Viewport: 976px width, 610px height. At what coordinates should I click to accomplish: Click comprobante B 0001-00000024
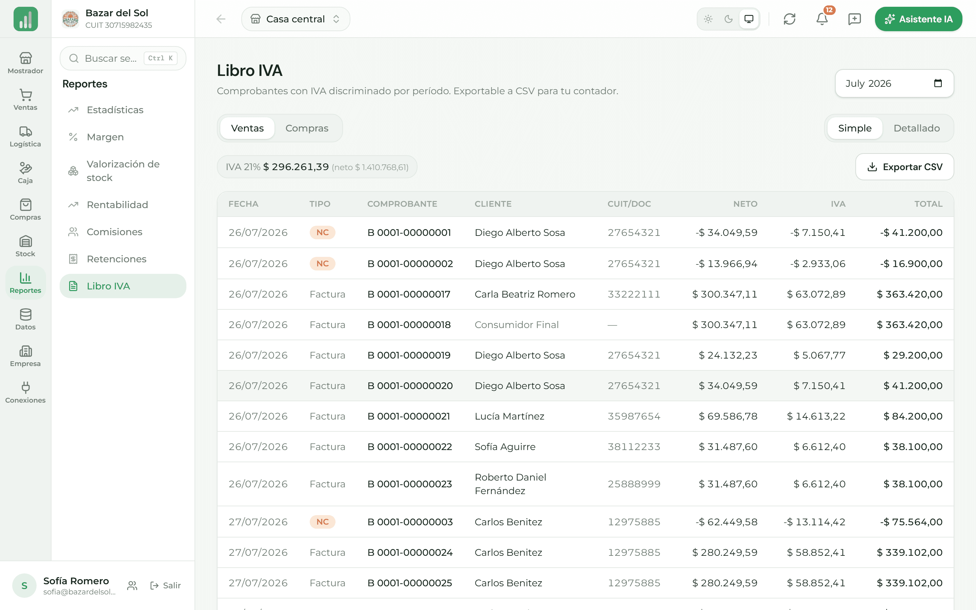point(410,552)
